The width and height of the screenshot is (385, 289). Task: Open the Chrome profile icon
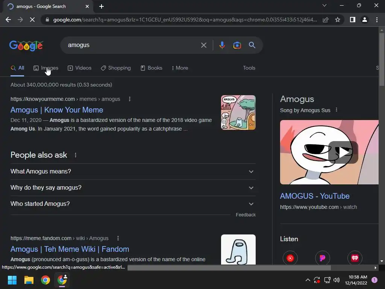pyautogui.click(x=365, y=20)
